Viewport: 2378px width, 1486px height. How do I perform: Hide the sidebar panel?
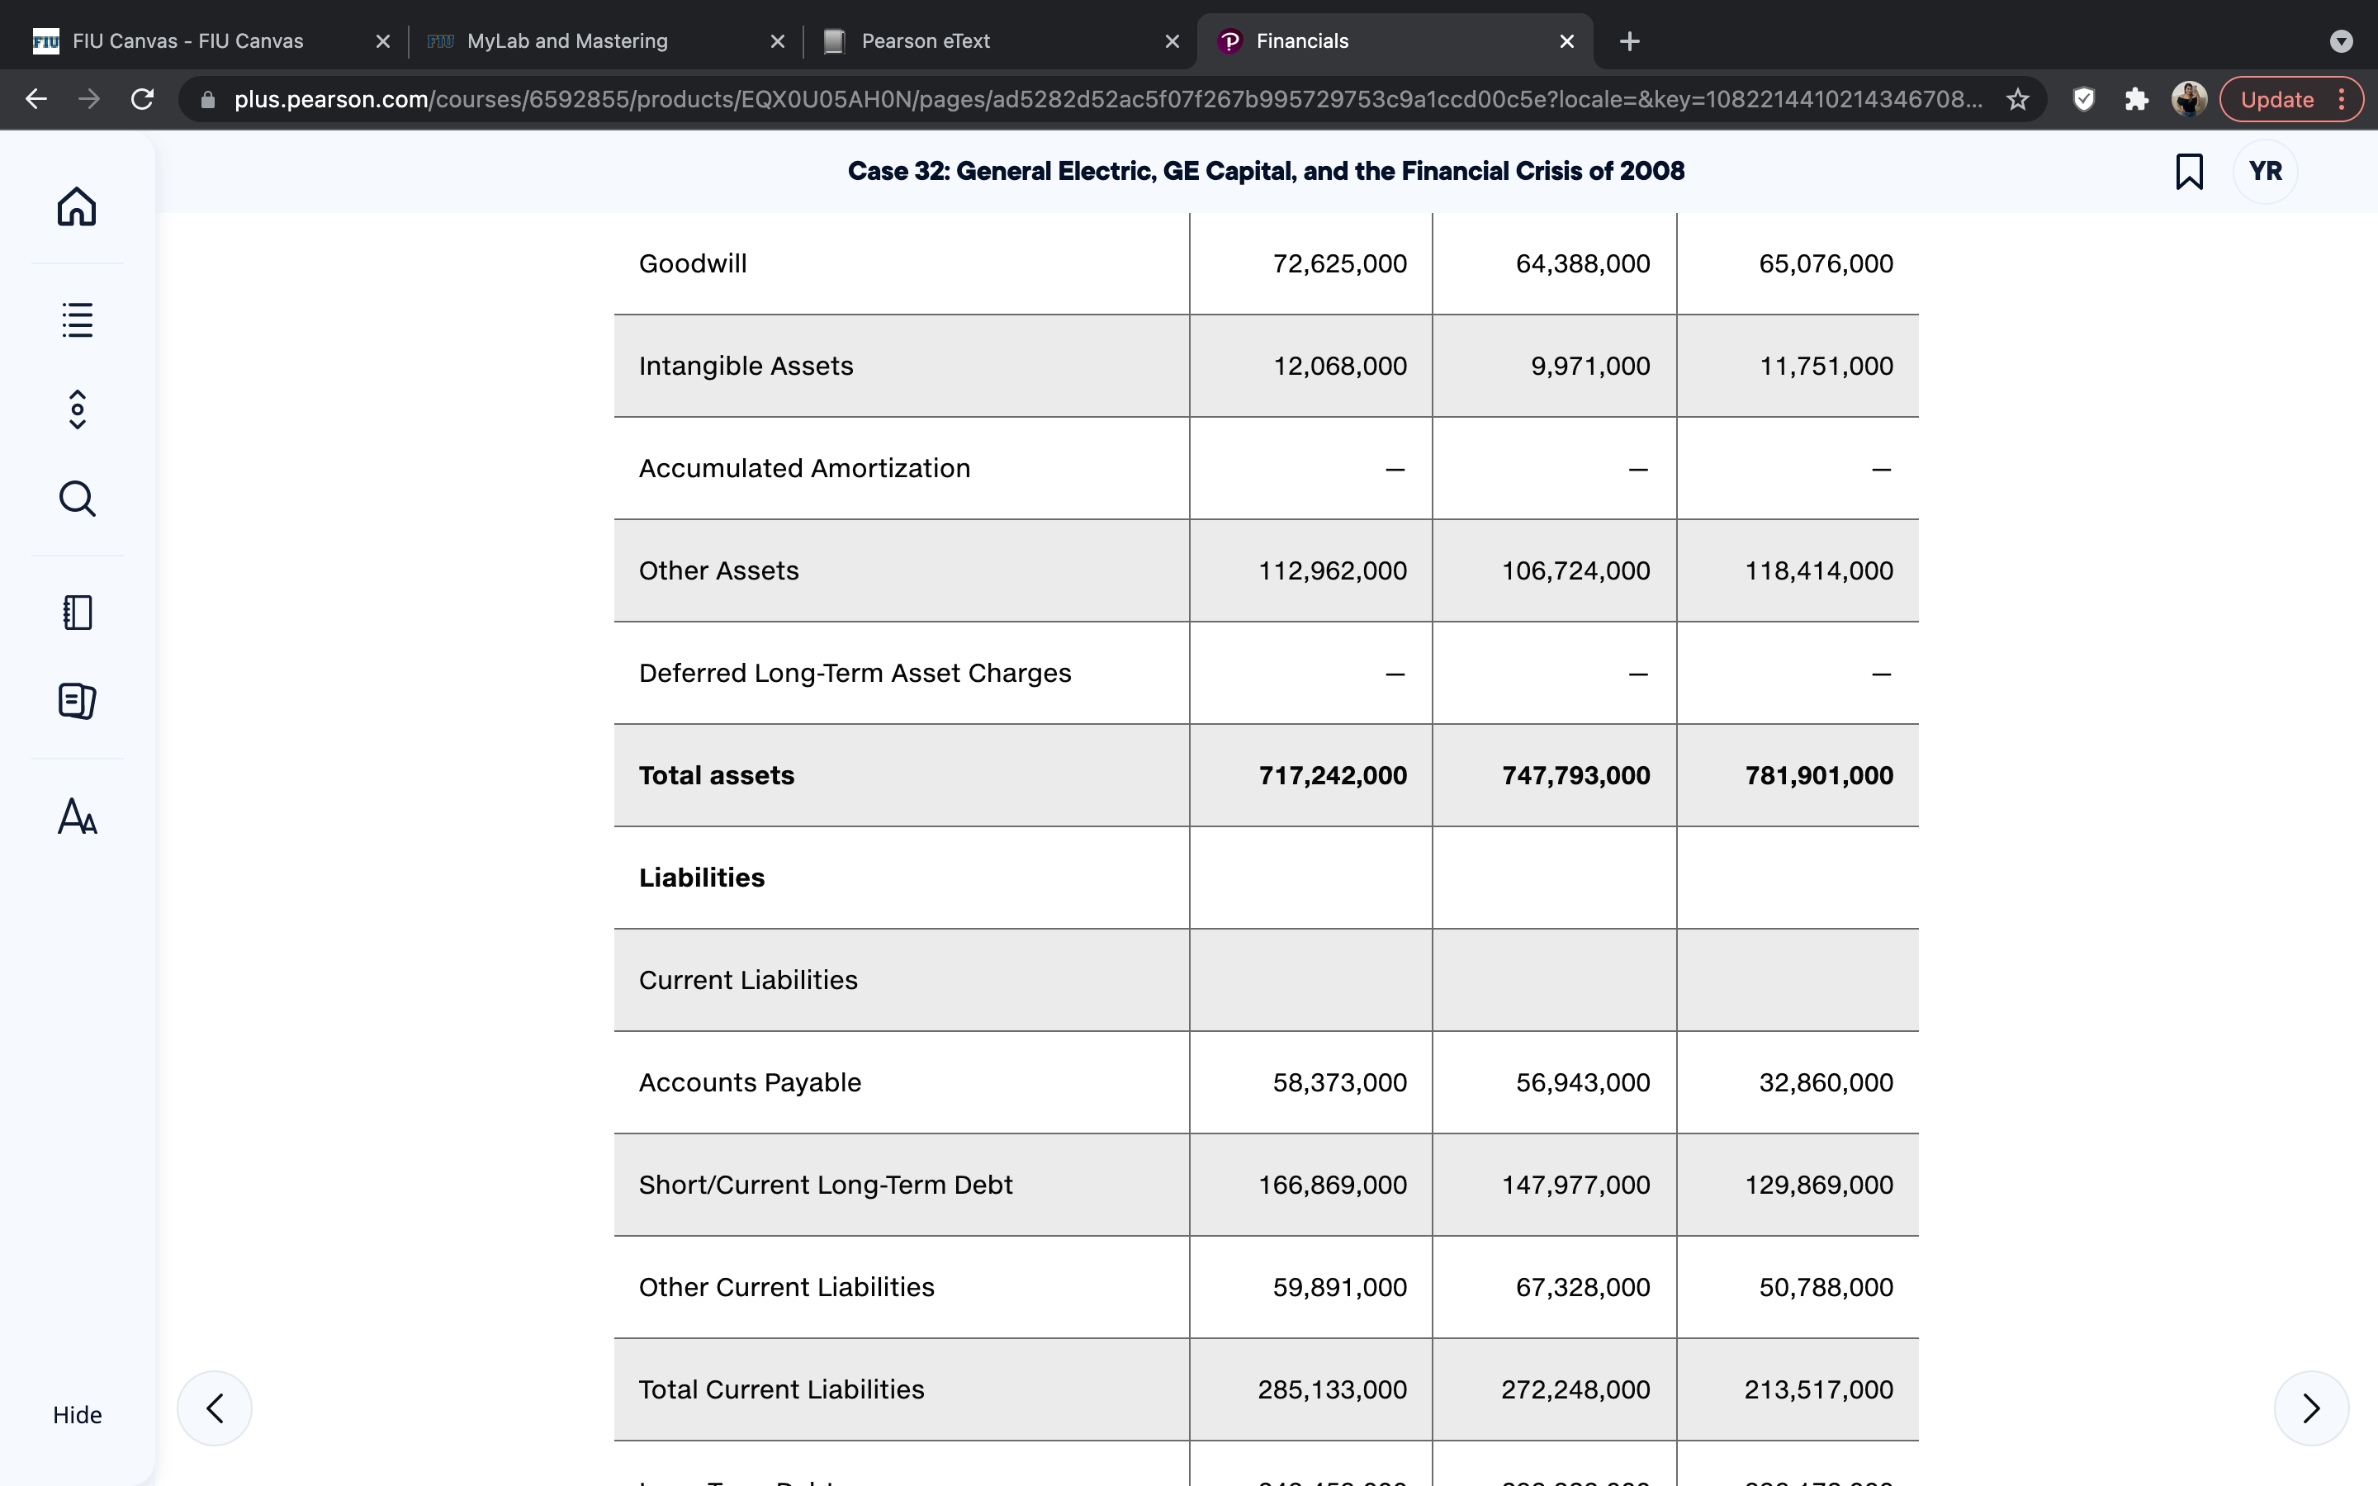[77, 1414]
